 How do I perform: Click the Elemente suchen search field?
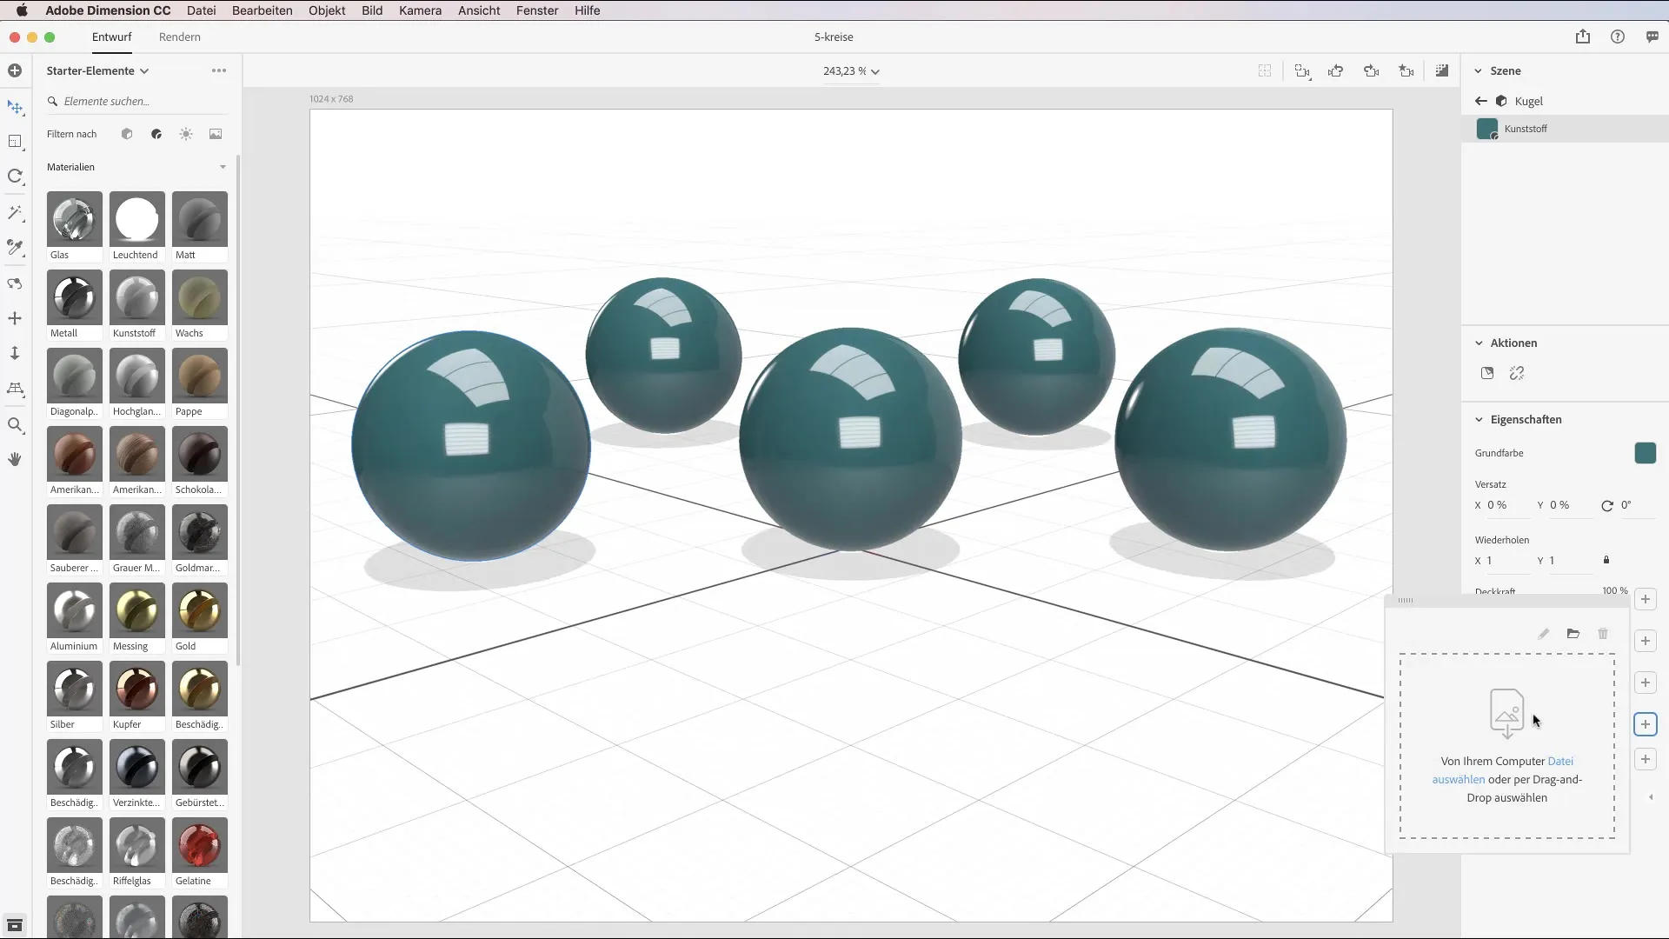(137, 101)
